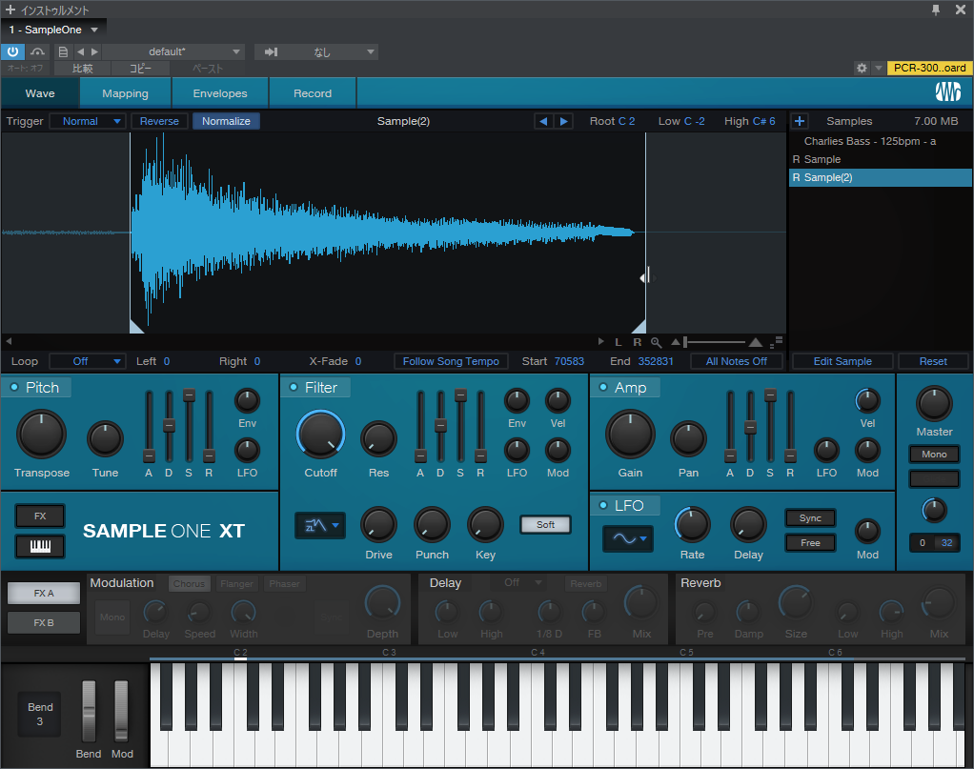Switch to the Record tab

coord(313,93)
